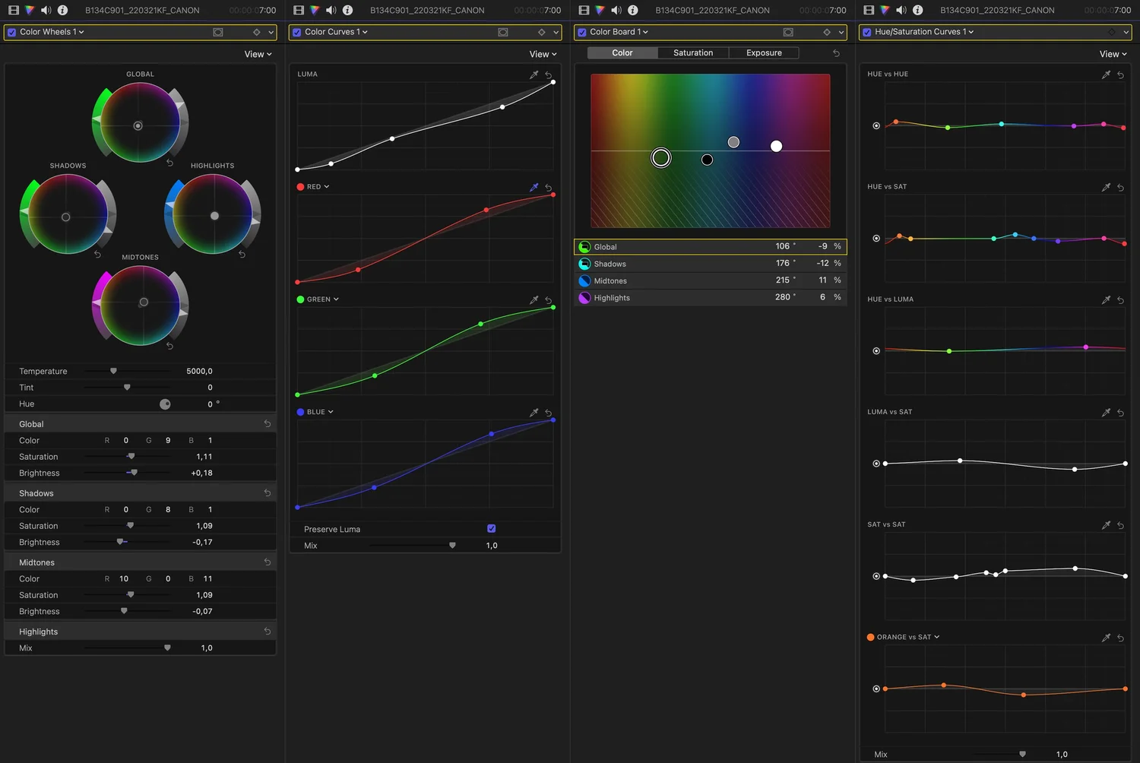The image size is (1140, 763).
Task: Open the ORANGE vs SAT dropdown
Action: coord(936,637)
